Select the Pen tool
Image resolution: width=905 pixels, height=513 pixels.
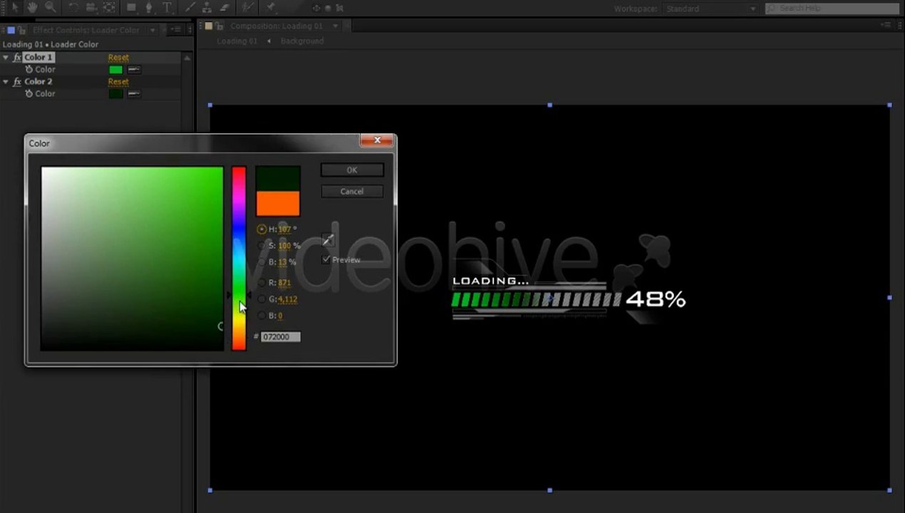149,8
